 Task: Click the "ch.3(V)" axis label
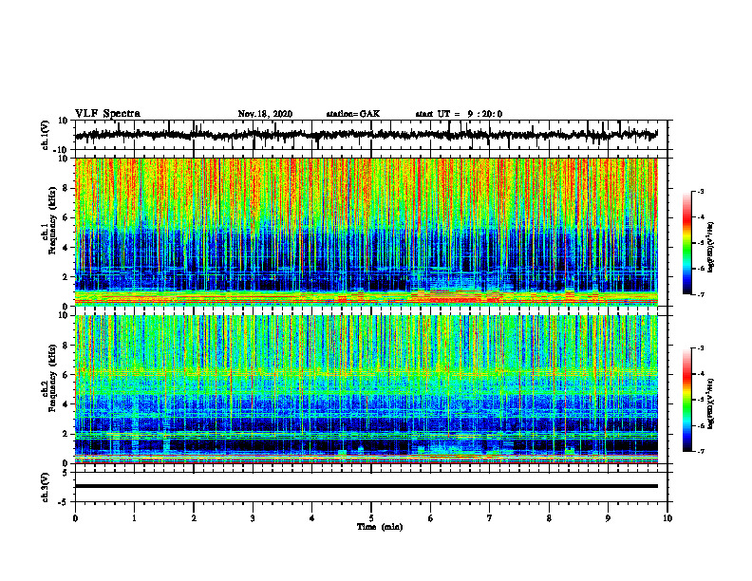[x=46, y=487]
